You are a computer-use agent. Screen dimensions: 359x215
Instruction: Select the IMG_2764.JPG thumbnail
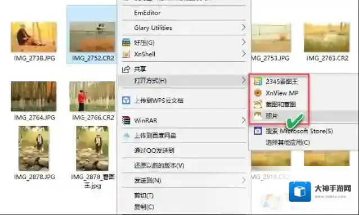point(34,96)
